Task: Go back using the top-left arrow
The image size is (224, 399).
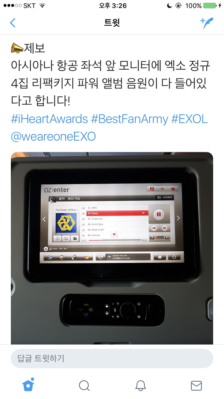Action: click(13, 22)
